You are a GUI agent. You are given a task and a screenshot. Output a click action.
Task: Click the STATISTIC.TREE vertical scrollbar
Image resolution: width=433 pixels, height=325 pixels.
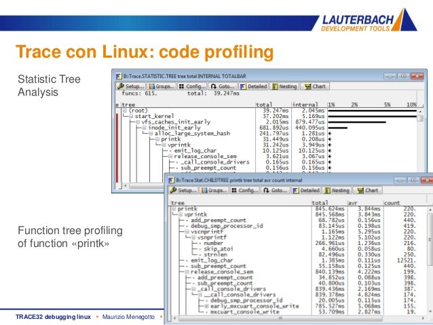pos(420,141)
